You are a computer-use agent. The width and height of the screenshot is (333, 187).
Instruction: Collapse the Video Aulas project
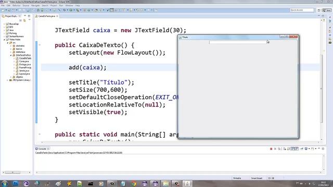tap(4, 39)
